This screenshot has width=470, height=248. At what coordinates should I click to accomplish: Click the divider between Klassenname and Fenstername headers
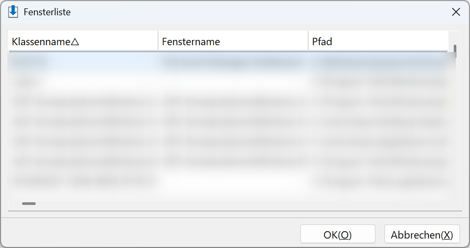(158, 41)
